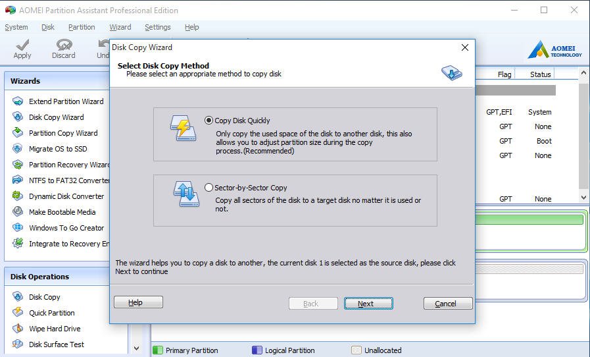Click the Apply checkmark toolbar icon

(x=22, y=45)
